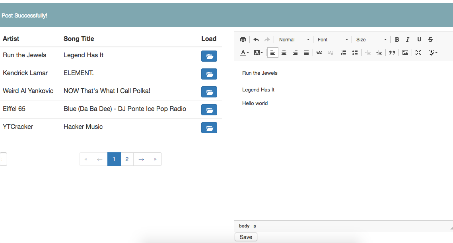
Task: Go to the previous page with left arrow
Action: [x=100, y=159]
